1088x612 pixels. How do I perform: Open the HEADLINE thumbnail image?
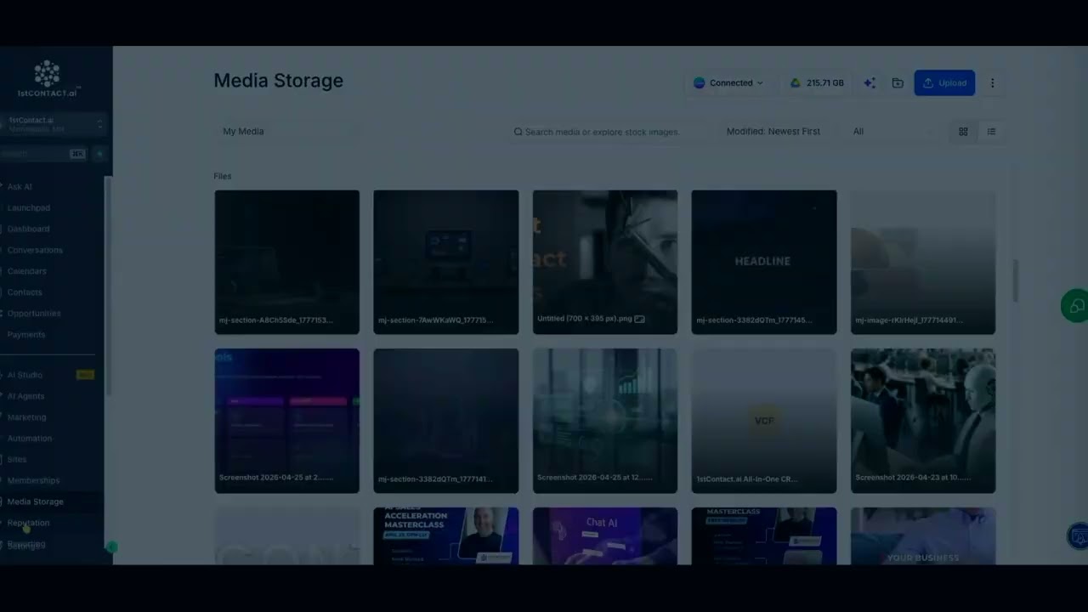pos(764,262)
